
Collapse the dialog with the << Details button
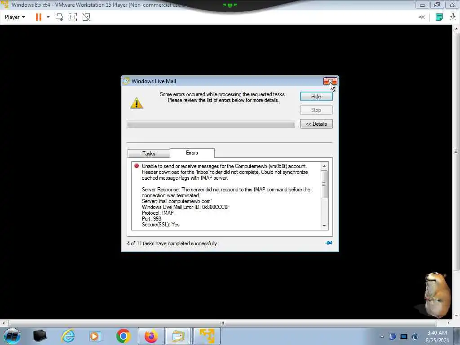coord(316,124)
